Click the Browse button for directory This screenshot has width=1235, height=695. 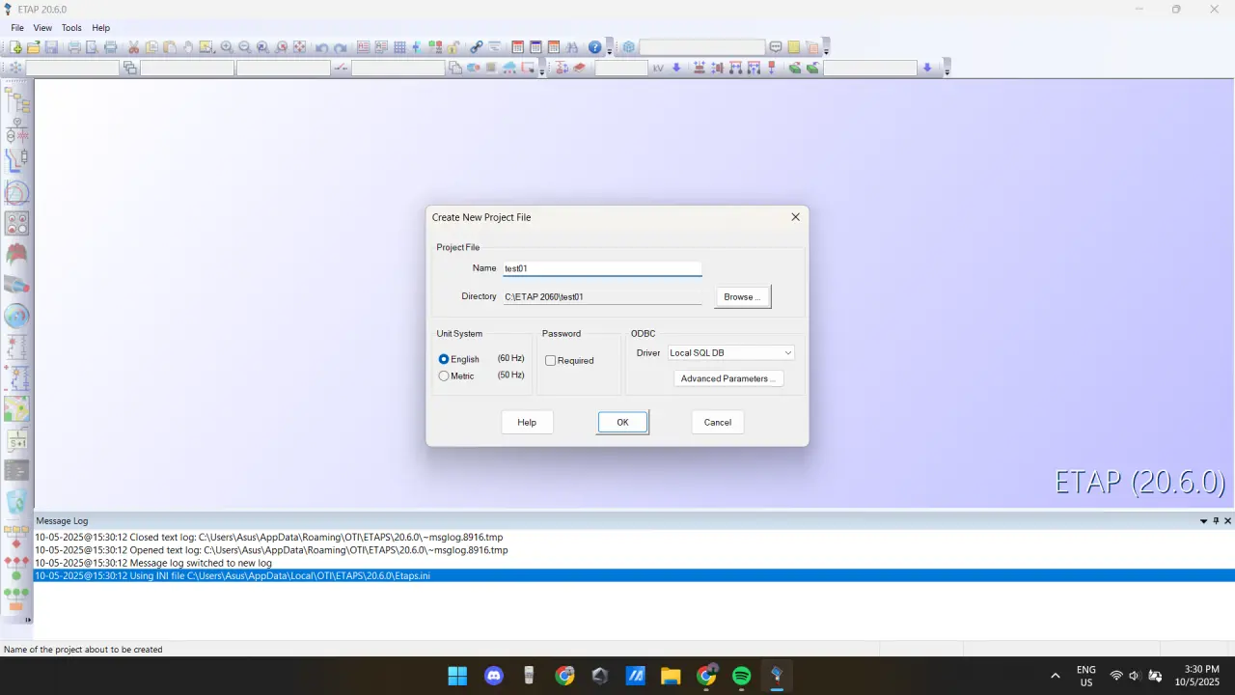pyautogui.click(x=743, y=296)
